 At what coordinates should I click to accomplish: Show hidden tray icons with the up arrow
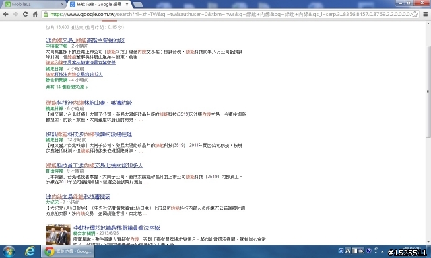[x=383, y=252]
